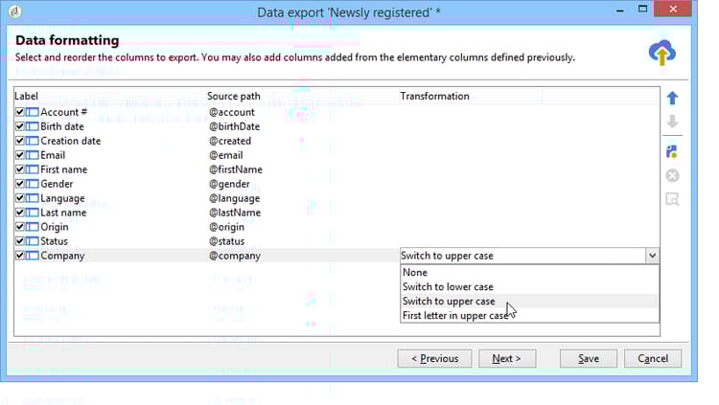The image size is (719, 405).
Task: Click the Label column header
Action: pos(26,96)
